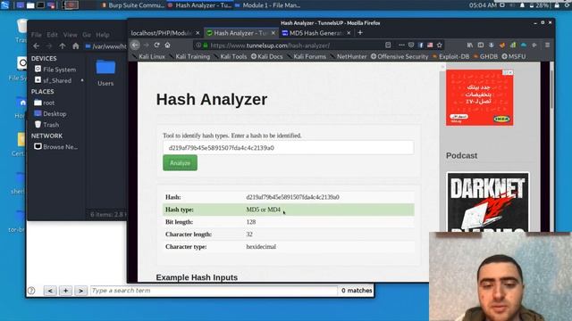572x321 pixels.
Task: Select root under Places
Action: coord(44,103)
